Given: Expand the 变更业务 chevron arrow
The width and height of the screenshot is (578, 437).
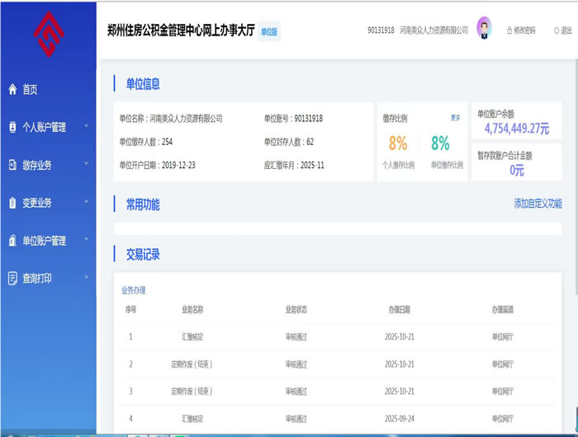Looking at the screenshot, I should pos(86,203).
